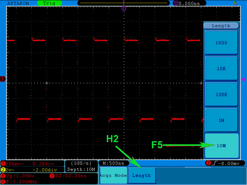Screen dimensions: 247x185
Task: Select the 1000 record length option
Action: coord(221,43)
